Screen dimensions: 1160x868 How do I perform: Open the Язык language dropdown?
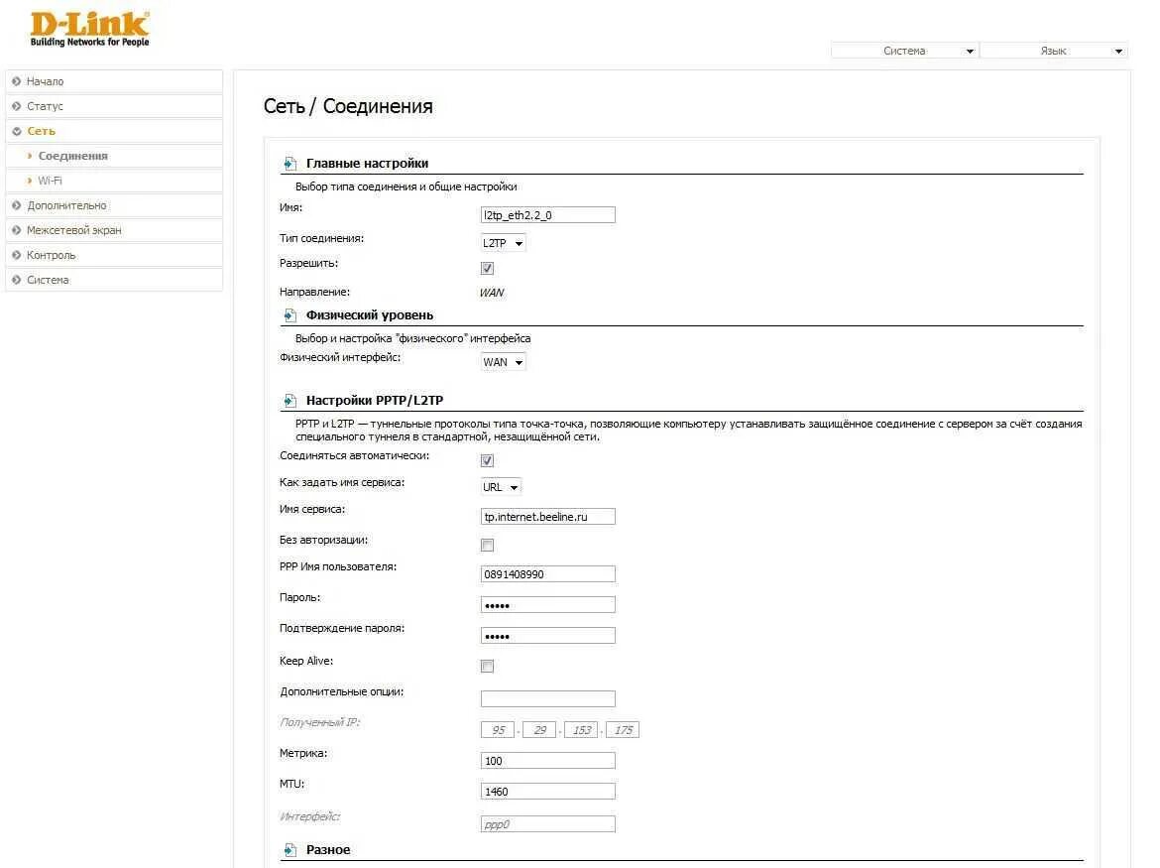pyautogui.click(x=1054, y=51)
